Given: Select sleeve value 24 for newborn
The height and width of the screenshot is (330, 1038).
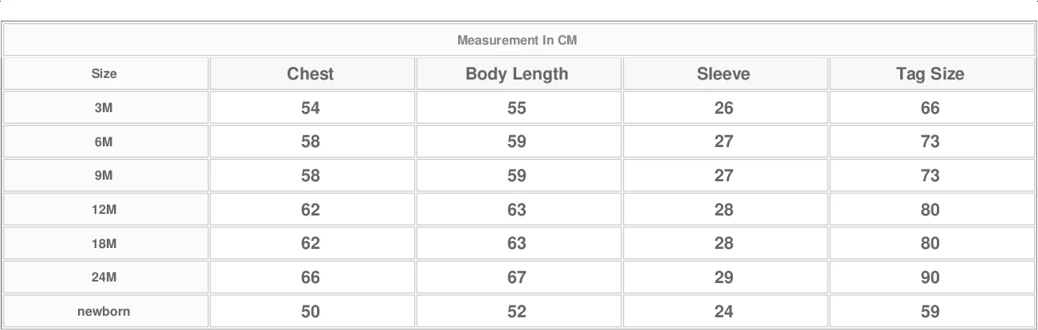Looking at the screenshot, I should tap(723, 312).
